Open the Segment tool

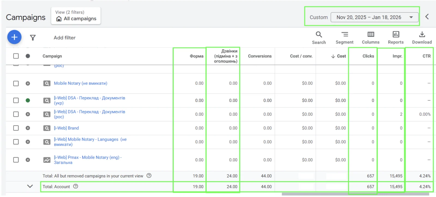(344, 38)
